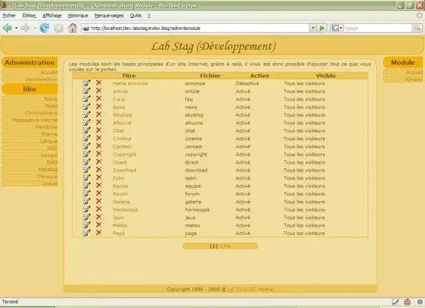The width and height of the screenshot is (425, 308).
Task: Open the Marque-pages menu
Action: 109,16
